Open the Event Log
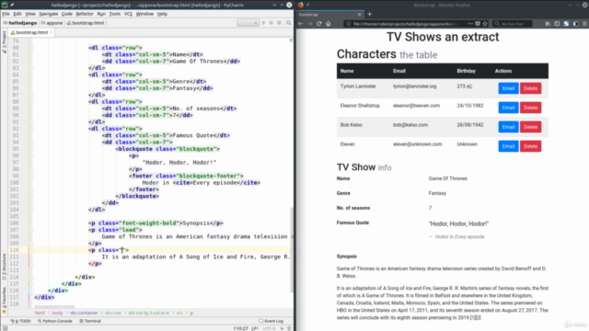Screen dimensions: 589x331 pos(271,321)
